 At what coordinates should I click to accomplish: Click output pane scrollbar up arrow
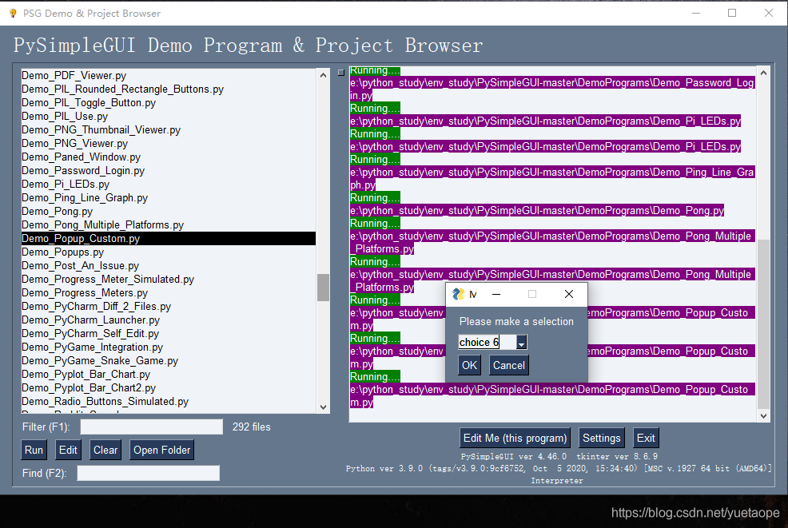click(x=763, y=73)
